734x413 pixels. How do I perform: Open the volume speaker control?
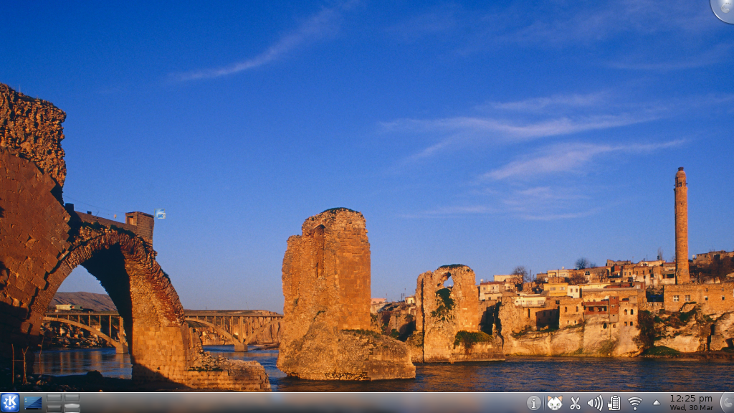pos(594,403)
